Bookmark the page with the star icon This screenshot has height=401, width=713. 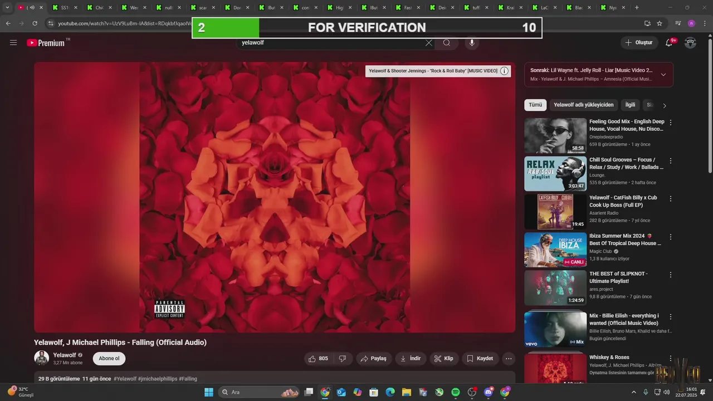pos(660,23)
